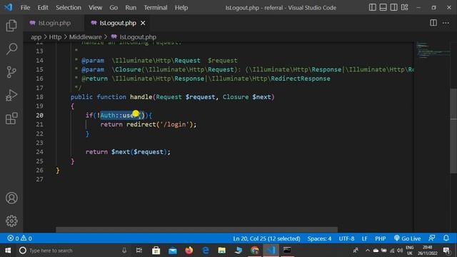This screenshot has width=457, height=257.
Task: Expand the Middleware breadcrumb
Action: [x=86, y=37]
